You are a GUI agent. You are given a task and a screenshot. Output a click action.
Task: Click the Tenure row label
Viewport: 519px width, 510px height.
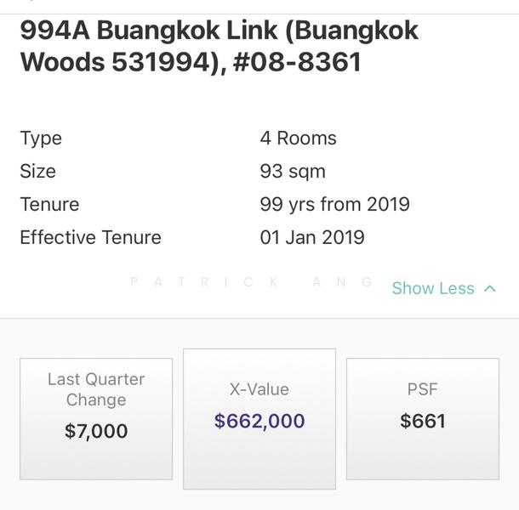(x=49, y=205)
